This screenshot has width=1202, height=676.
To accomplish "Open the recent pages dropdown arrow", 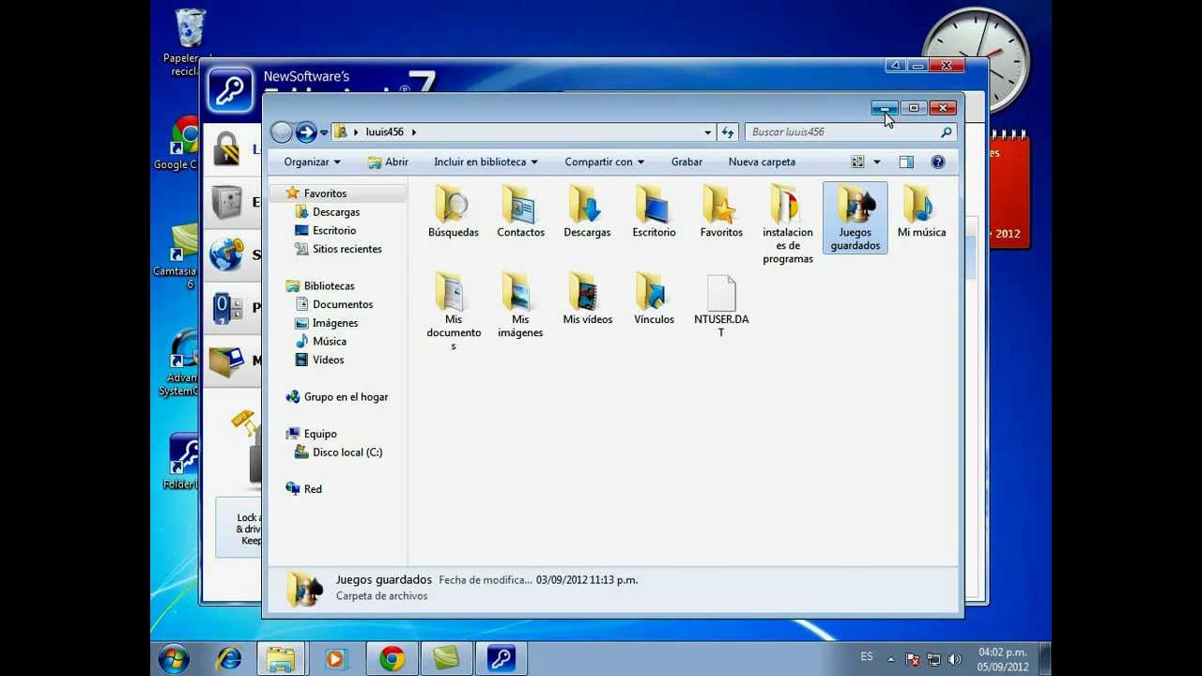I will coord(324,132).
